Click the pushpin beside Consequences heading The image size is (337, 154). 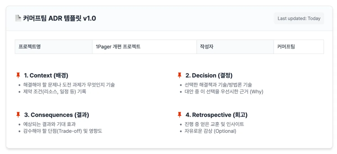pyautogui.click(x=18, y=115)
